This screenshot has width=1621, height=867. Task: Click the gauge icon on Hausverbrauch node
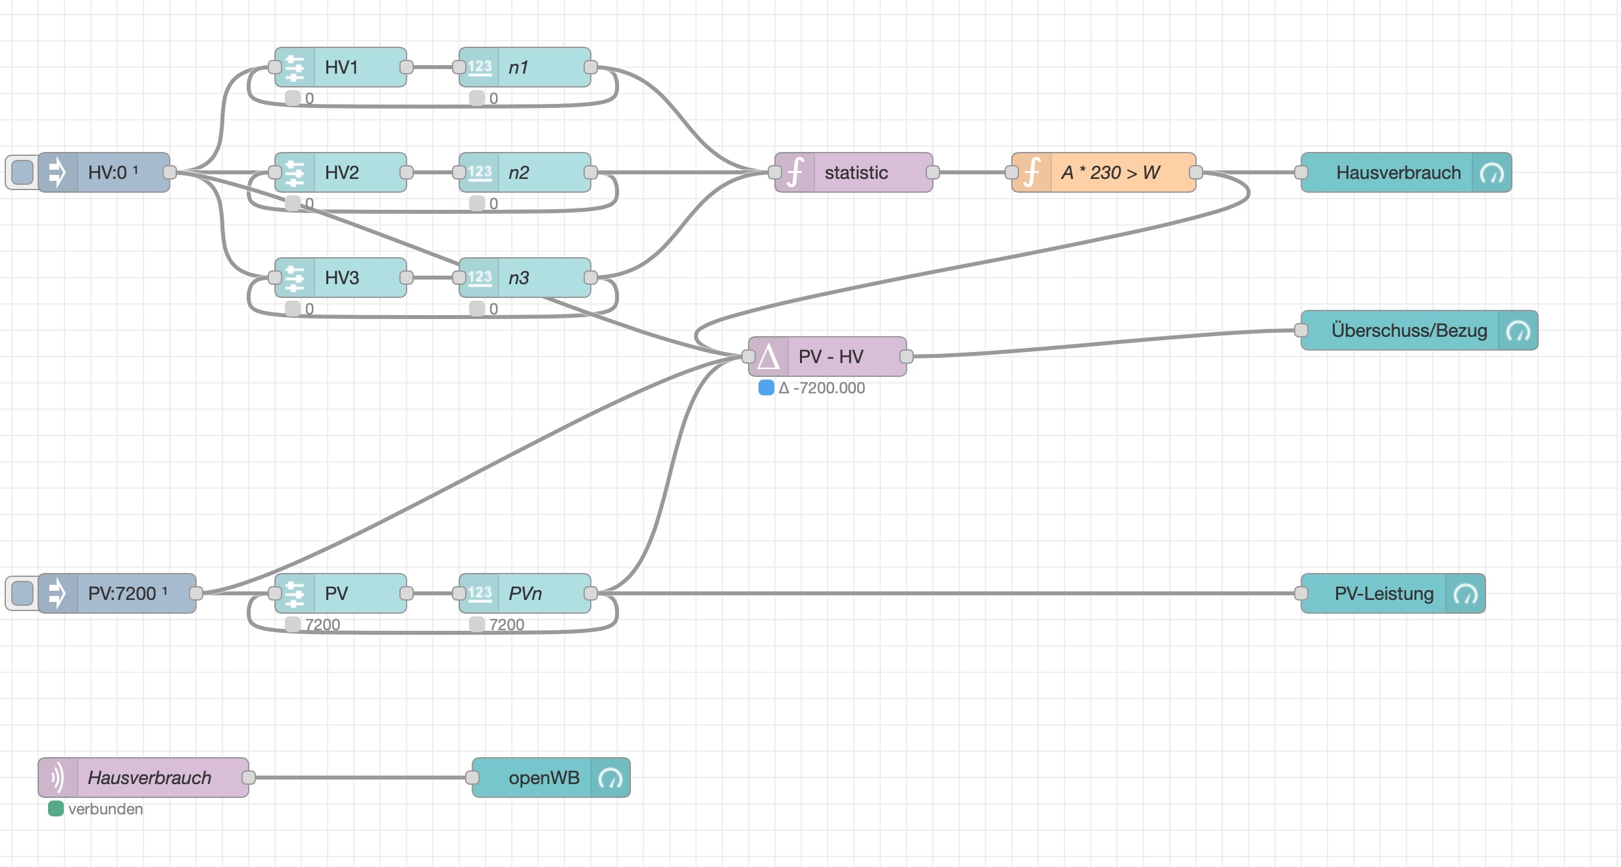(1491, 173)
